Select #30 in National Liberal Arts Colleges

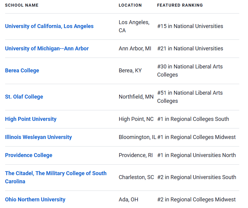[190, 71]
